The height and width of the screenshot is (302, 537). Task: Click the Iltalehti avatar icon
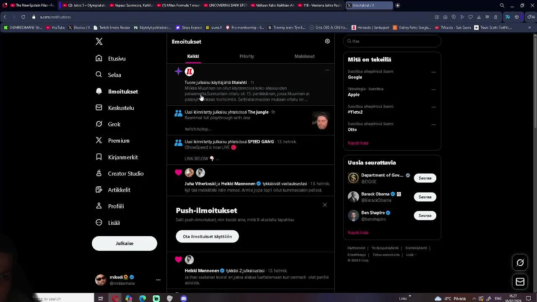tap(189, 72)
